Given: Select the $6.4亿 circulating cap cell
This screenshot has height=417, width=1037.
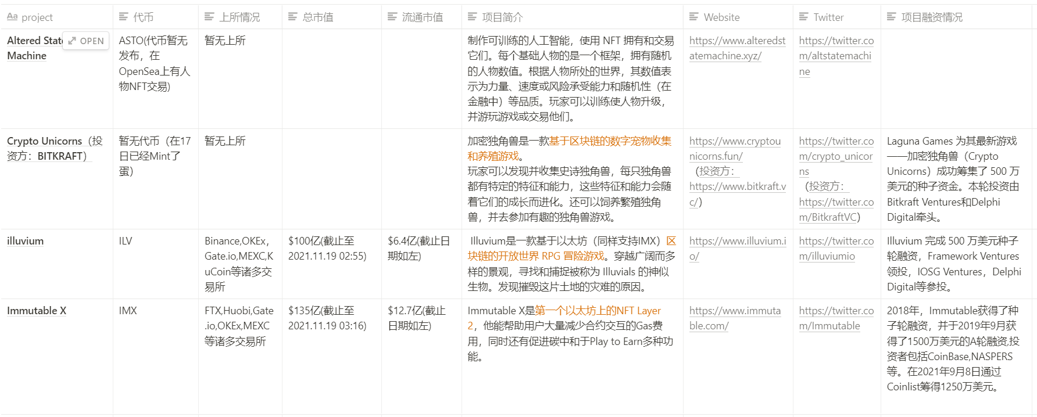Looking at the screenshot, I should tap(421, 264).
